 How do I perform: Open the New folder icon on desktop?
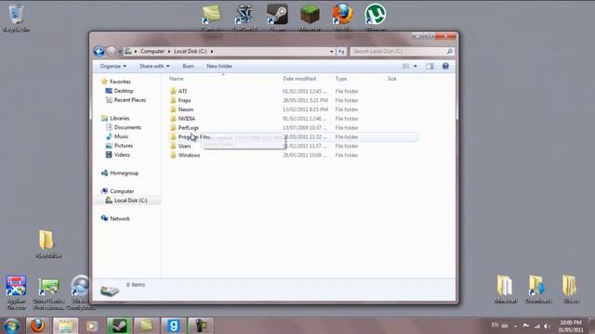pos(47,244)
